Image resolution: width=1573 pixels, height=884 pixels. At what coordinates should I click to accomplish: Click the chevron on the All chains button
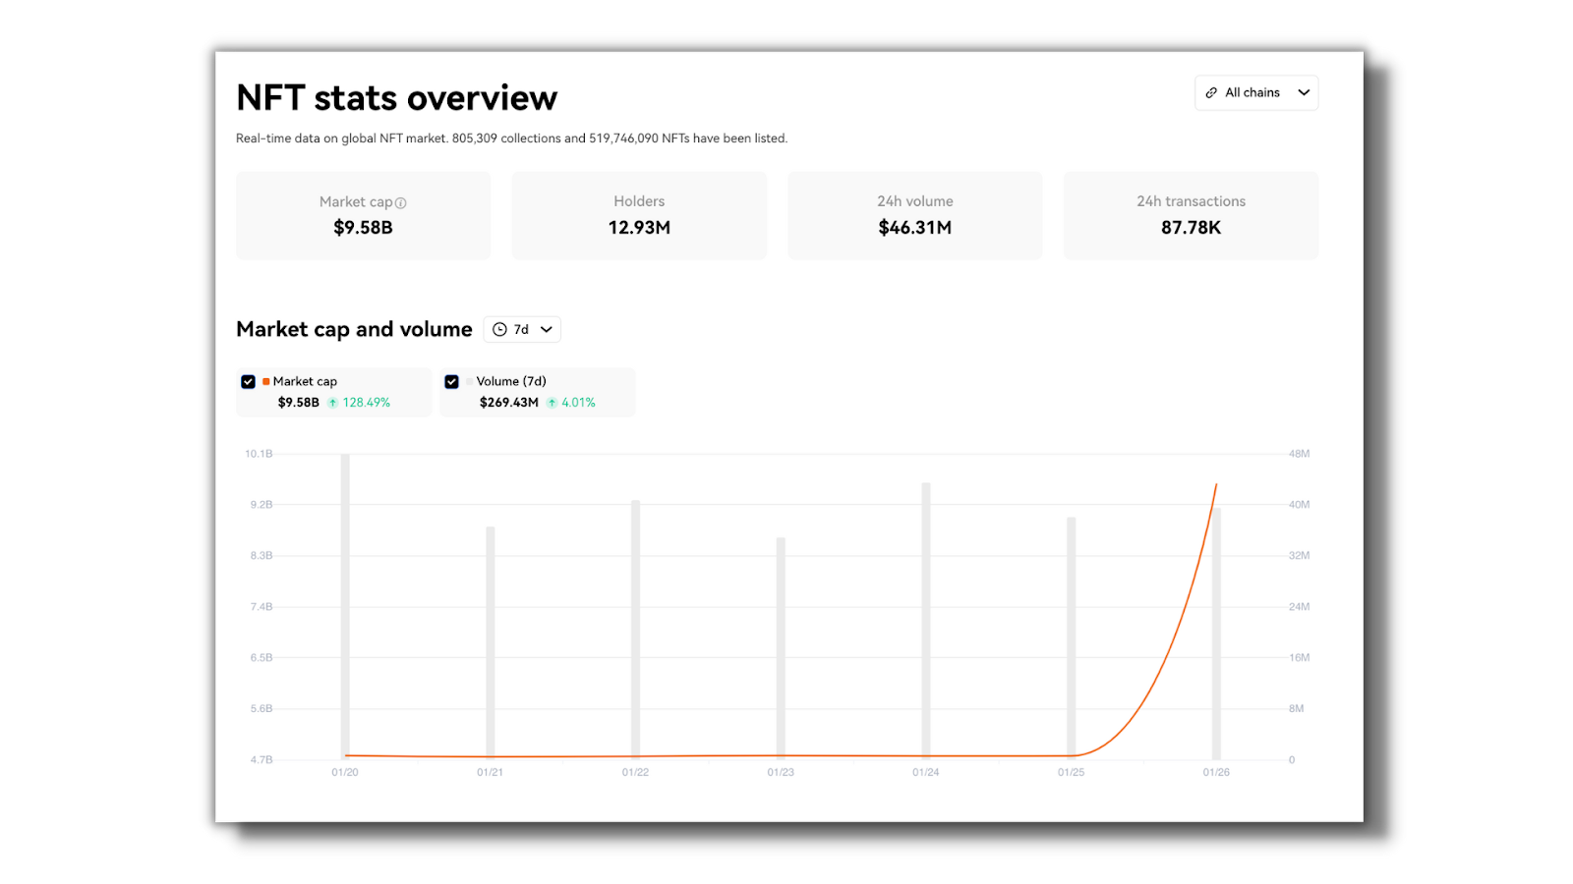click(x=1304, y=92)
